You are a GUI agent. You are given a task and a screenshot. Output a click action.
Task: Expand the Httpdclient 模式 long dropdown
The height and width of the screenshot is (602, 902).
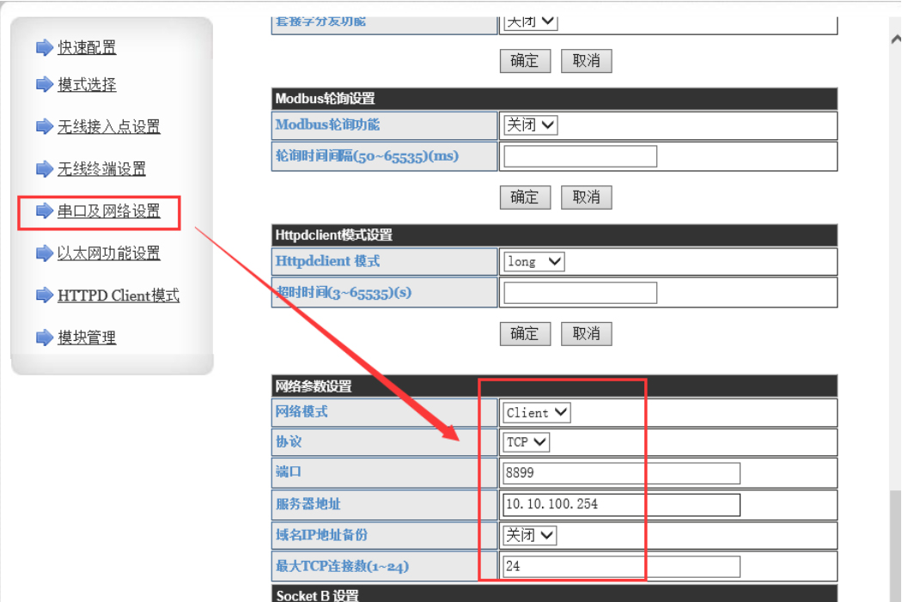pyautogui.click(x=533, y=262)
